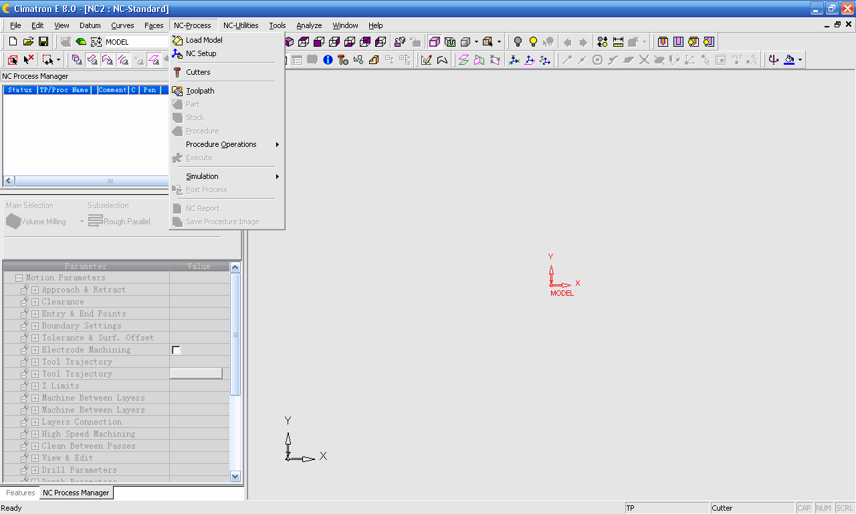Select the NC Process Manager bottom tab
This screenshot has width=856, height=514.
[x=76, y=493]
